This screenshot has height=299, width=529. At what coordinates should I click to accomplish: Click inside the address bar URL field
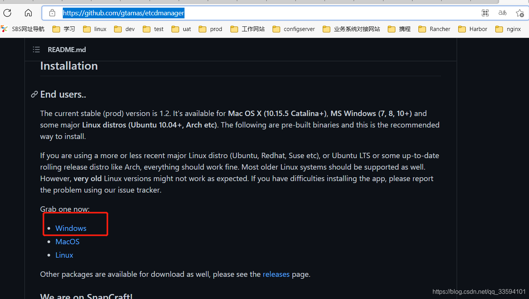[x=123, y=13]
